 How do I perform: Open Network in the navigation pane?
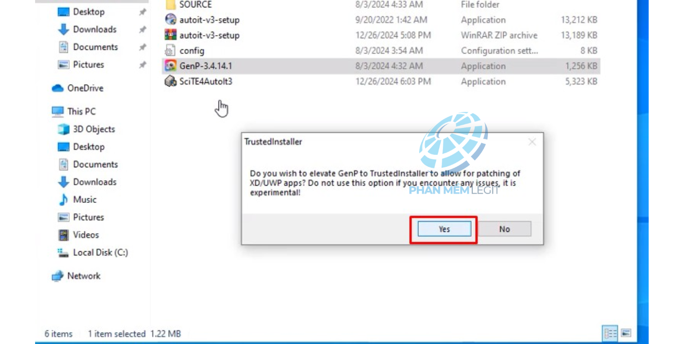point(76,276)
